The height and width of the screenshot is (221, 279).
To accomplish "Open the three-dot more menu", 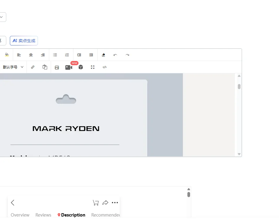I will (x=115, y=203).
